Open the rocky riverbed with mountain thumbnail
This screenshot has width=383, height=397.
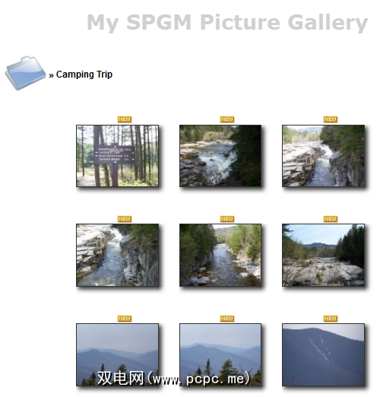(324, 256)
